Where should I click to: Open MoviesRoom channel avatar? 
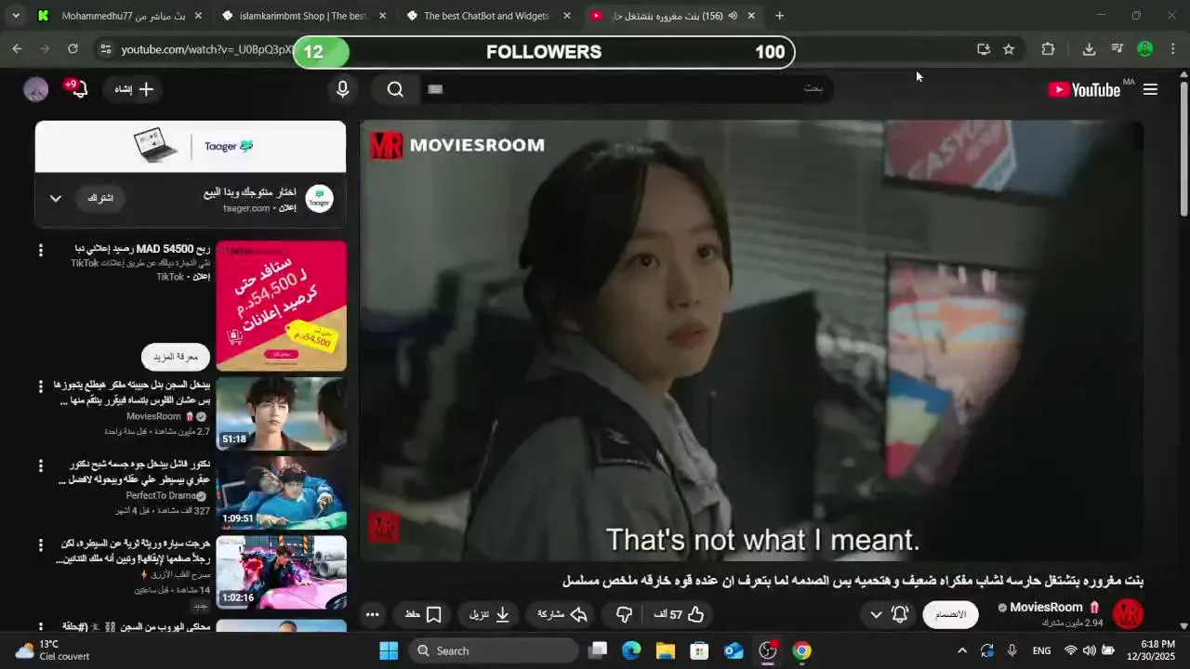pos(1128,613)
